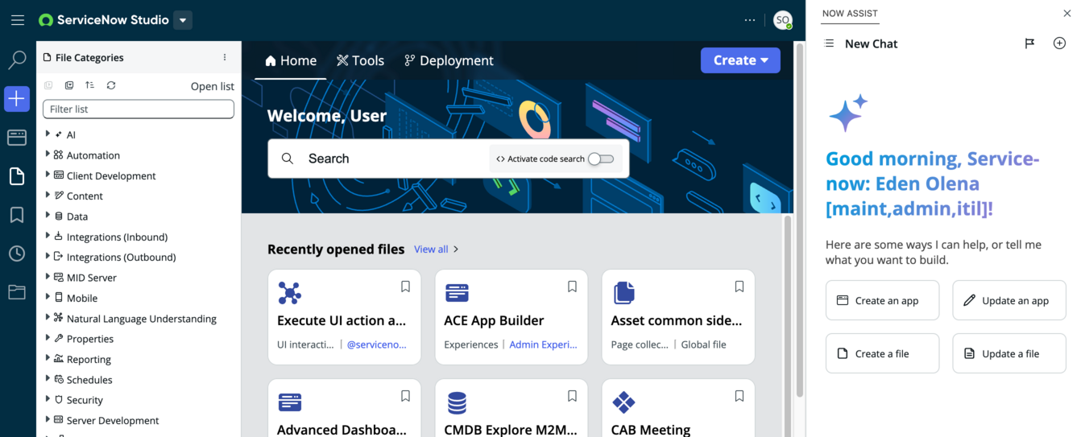Switch to the Tools tab
Screen dimensions: 1085x437
coord(360,60)
